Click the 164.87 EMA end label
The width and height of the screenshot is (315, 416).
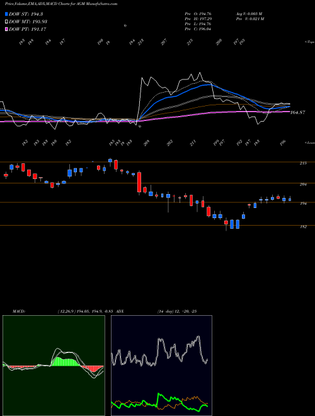pyautogui.click(x=297, y=112)
